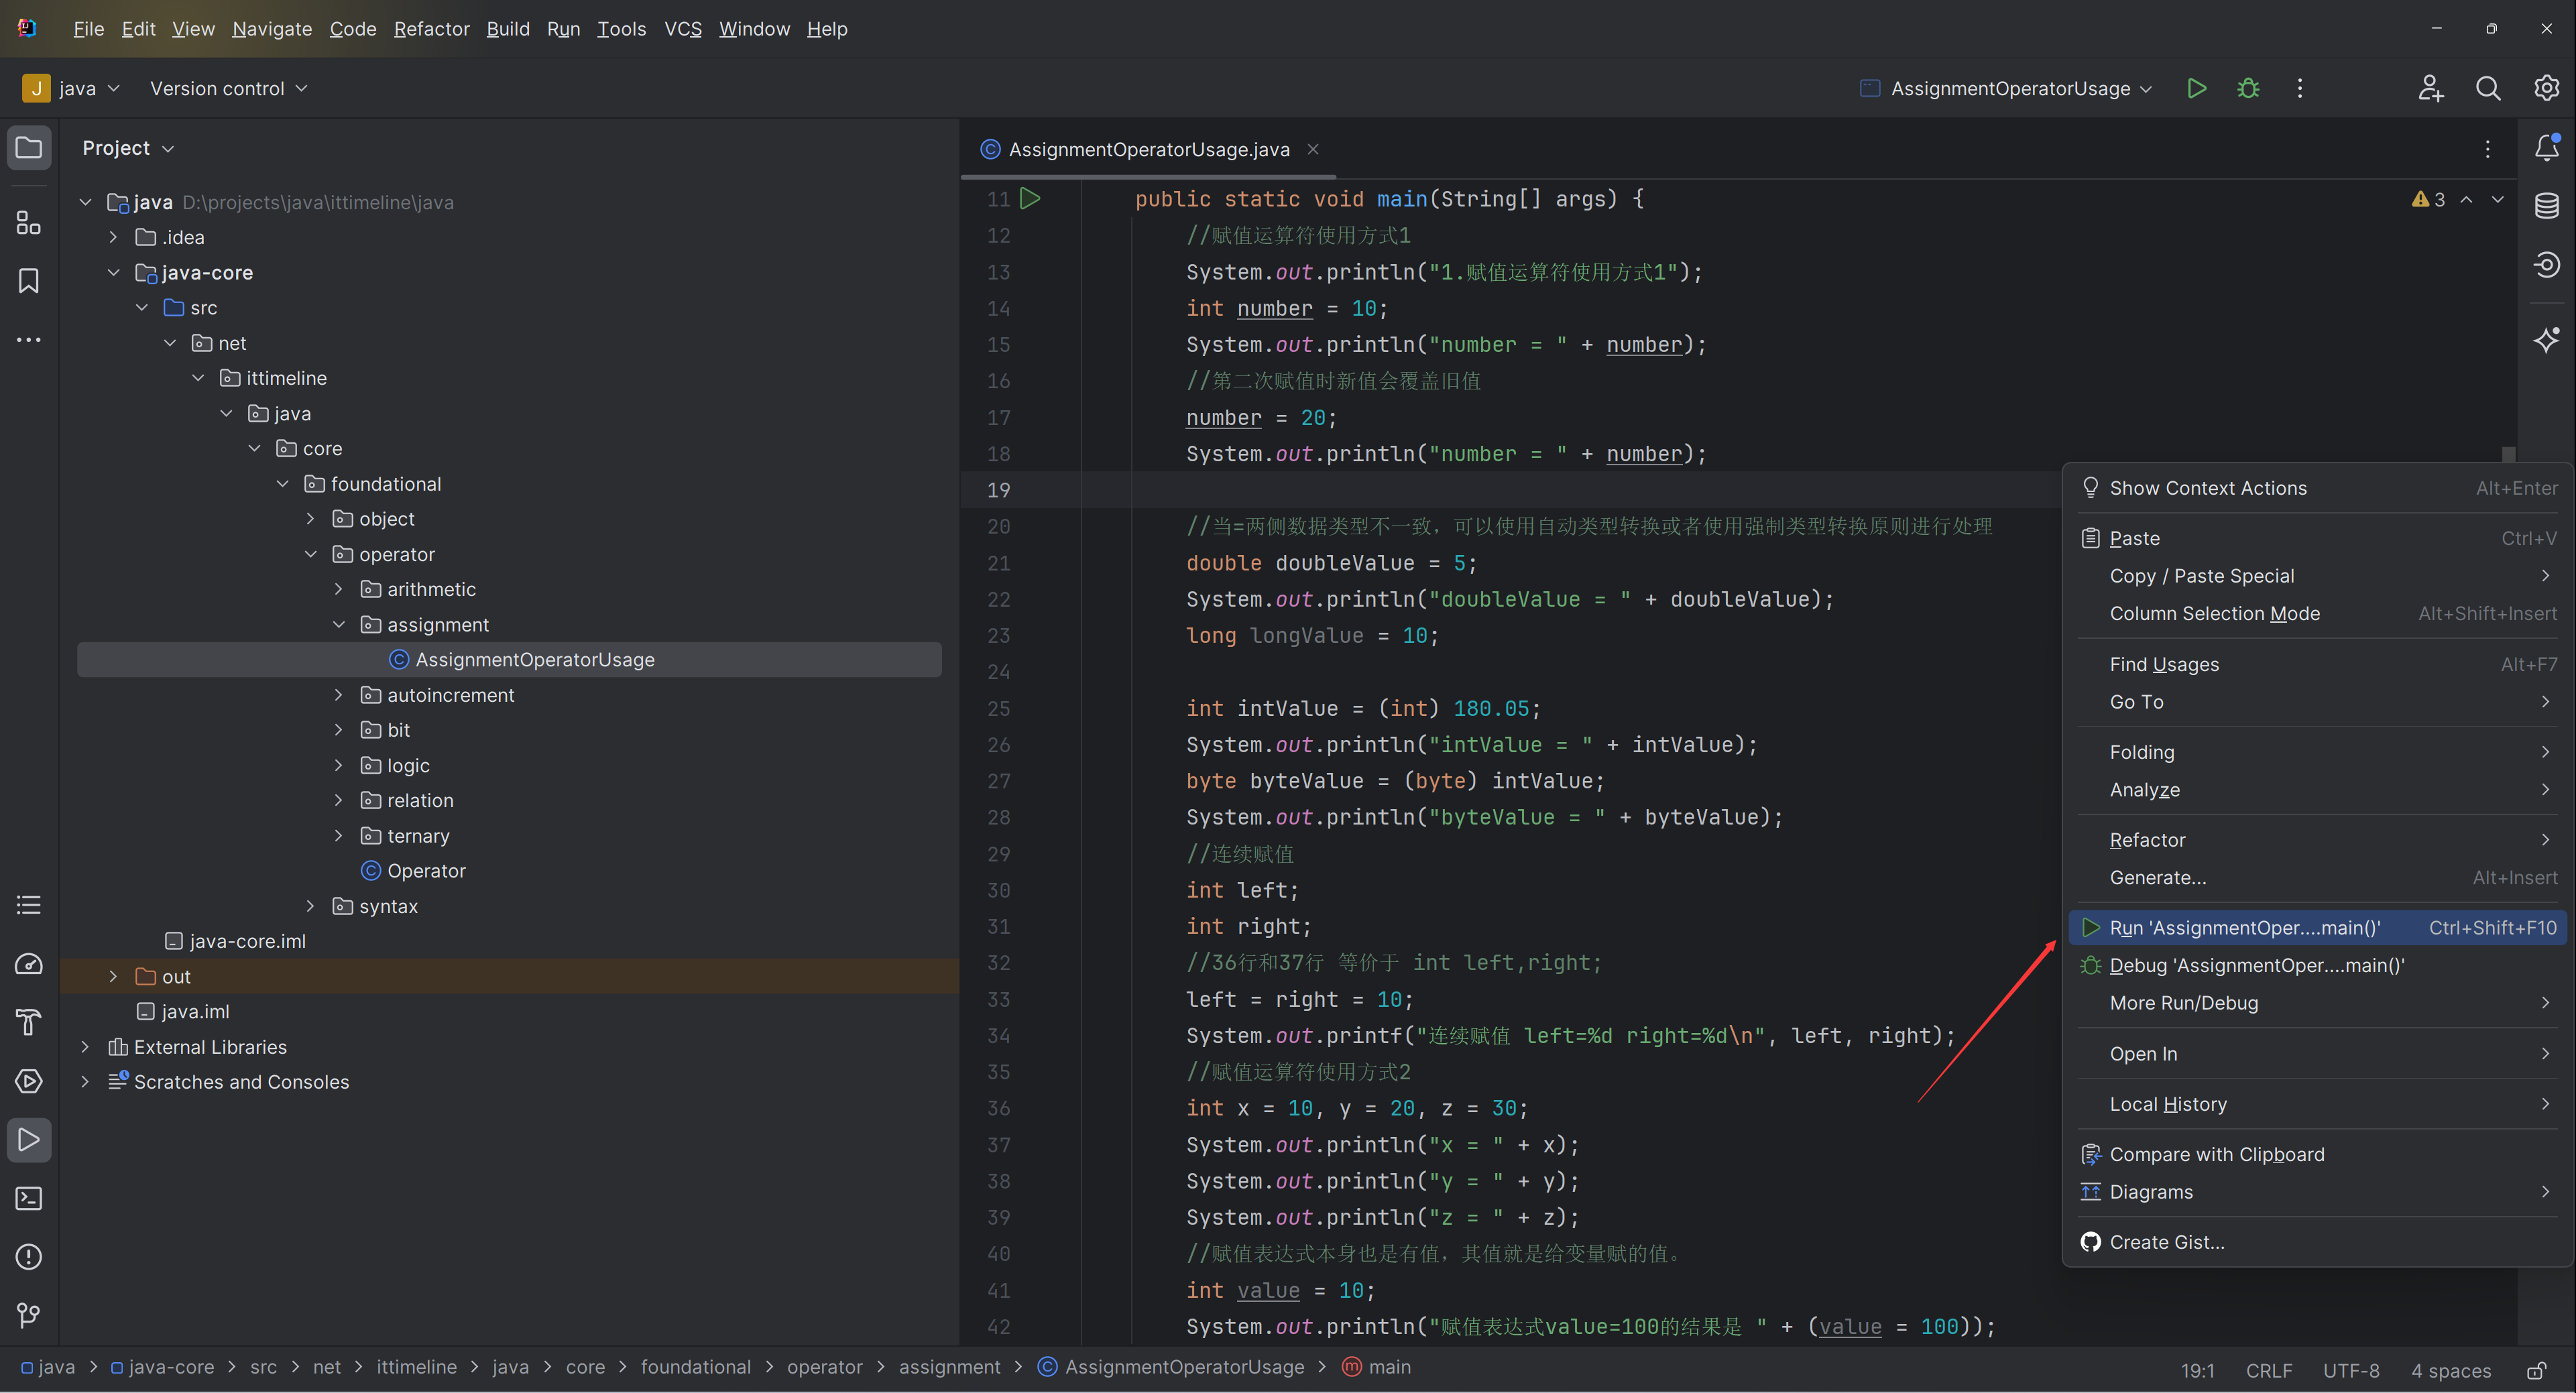Open the Bookmarks tool window icon

pyautogui.click(x=29, y=281)
